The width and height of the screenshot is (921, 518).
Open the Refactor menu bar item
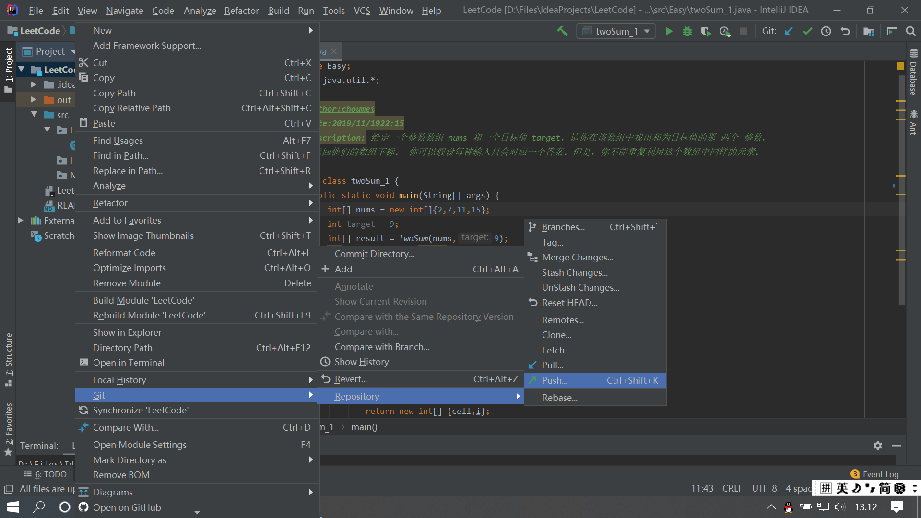tap(241, 11)
